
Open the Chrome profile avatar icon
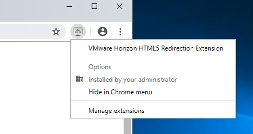pyautogui.click(x=102, y=31)
